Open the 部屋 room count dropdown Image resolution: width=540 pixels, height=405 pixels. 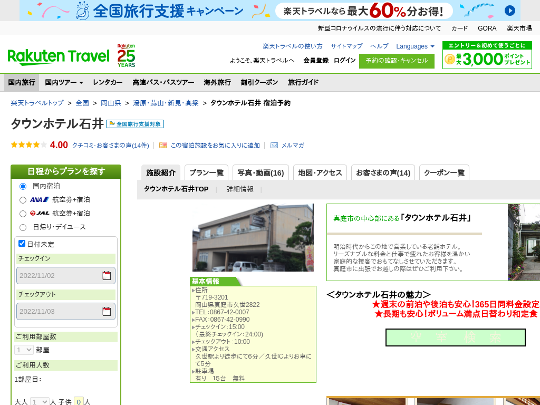[x=24, y=350]
